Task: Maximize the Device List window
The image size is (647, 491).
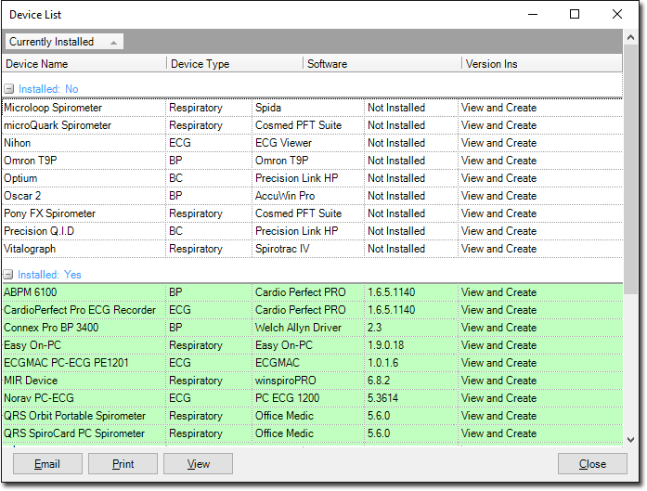Action: pyautogui.click(x=575, y=14)
